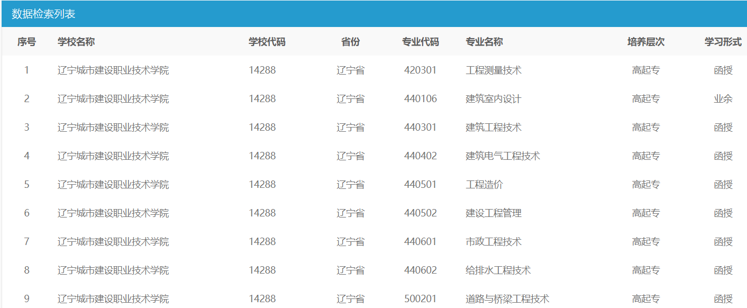Click school name in the 440502 row

113,213
